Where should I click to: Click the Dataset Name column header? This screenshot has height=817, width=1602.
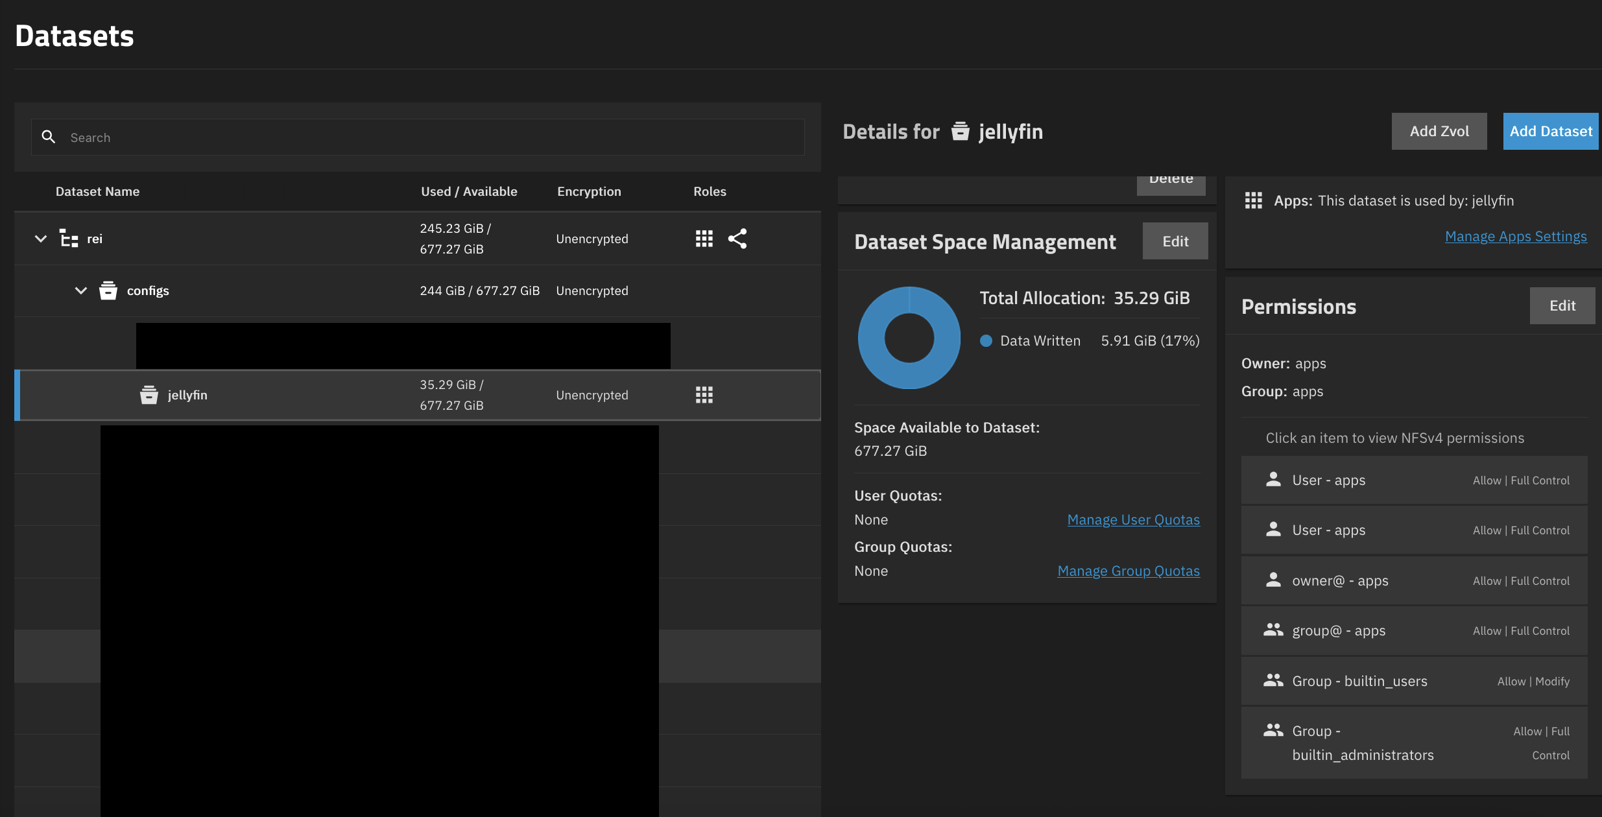click(x=97, y=191)
